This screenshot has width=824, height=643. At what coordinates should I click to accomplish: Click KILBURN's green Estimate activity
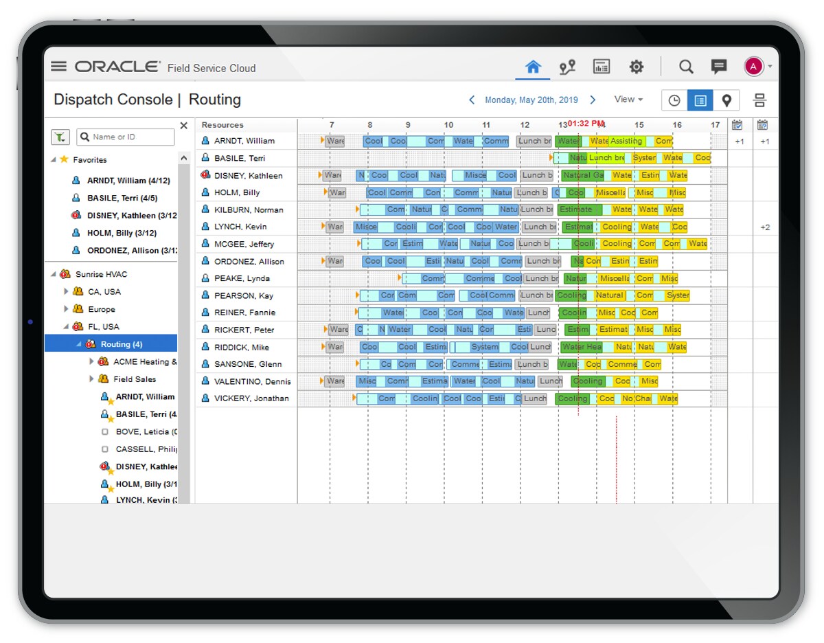coord(580,210)
